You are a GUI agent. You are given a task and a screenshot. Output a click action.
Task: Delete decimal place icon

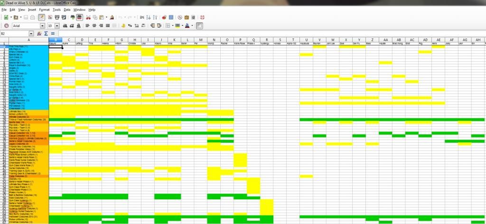coord(143,26)
